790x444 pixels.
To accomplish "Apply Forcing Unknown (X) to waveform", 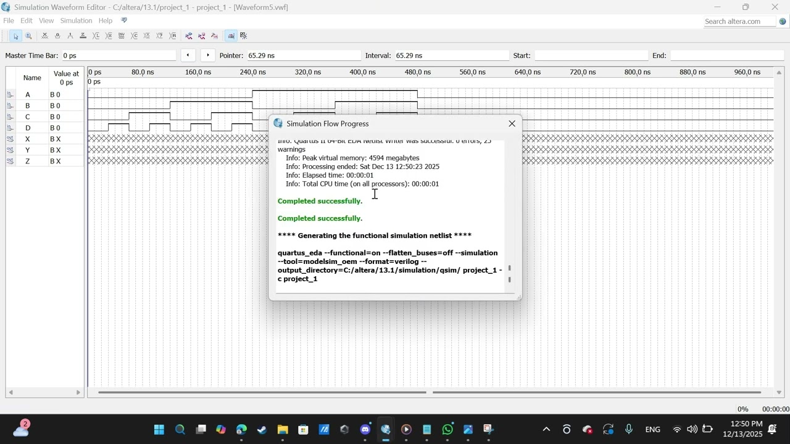I will [x=44, y=36].
